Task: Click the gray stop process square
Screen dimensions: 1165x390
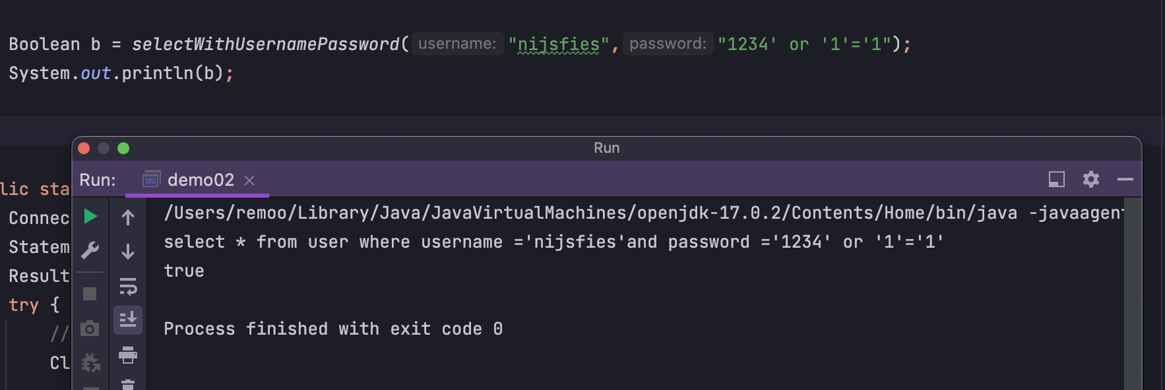Action: click(90, 294)
